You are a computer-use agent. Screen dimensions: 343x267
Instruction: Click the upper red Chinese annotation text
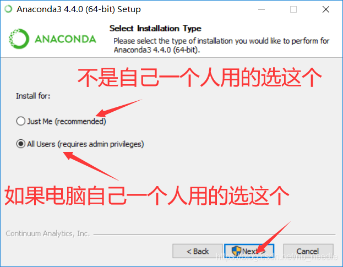(199, 78)
